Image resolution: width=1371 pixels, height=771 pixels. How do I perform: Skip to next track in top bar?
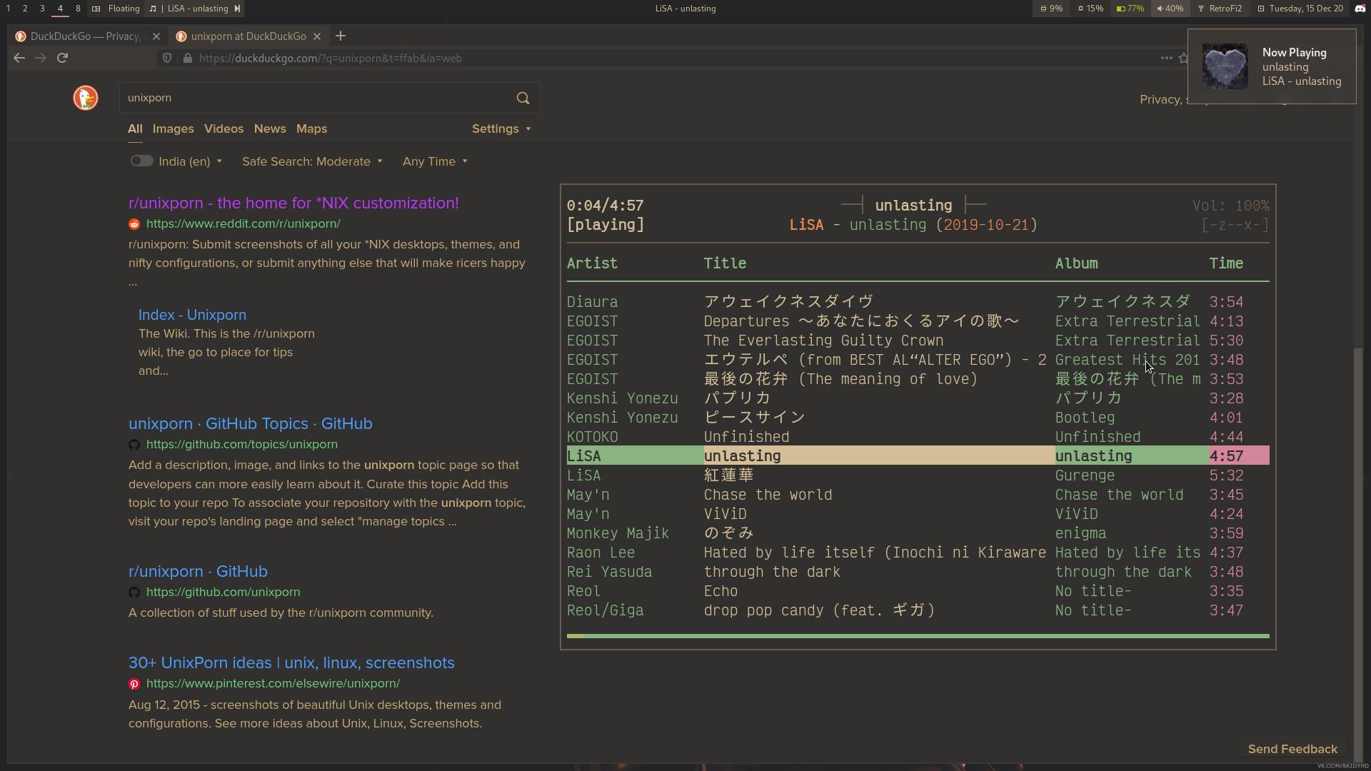(238, 9)
